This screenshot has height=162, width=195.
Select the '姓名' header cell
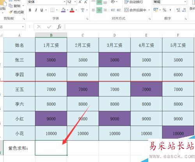pyautogui.click(x=19, y=45)
